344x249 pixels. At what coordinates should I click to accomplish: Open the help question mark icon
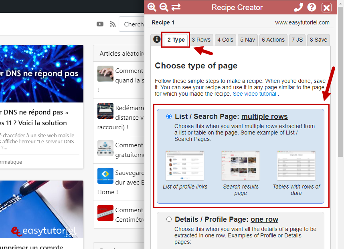pos(312,7)
